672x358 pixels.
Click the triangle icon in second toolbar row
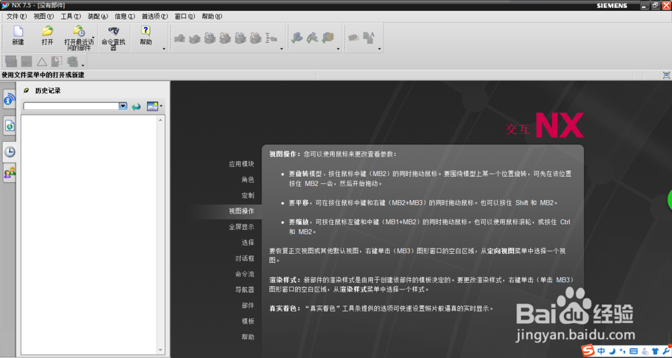(42, 61)
